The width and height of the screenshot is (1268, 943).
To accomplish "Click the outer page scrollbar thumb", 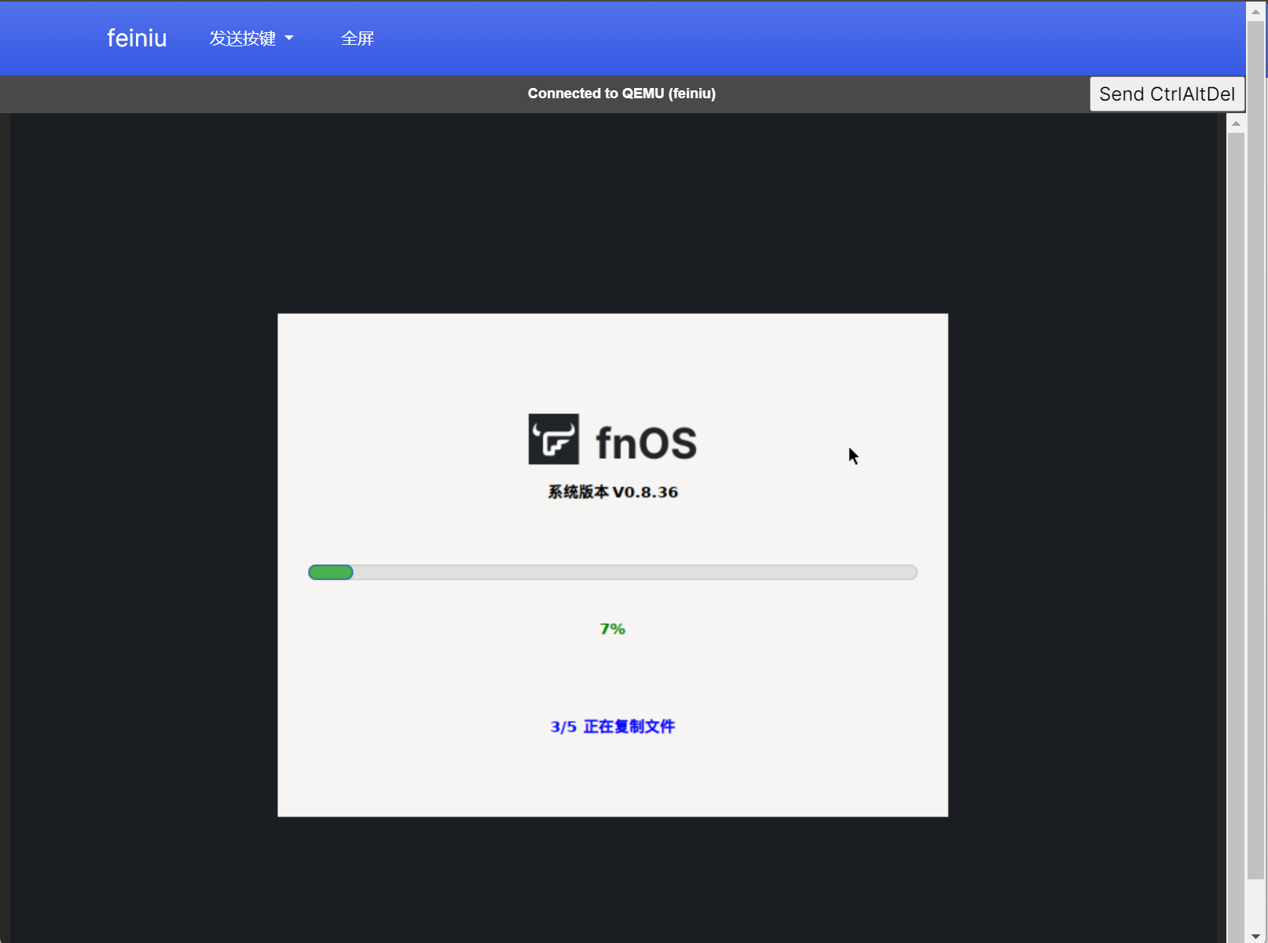I will pyautogui.click(x=1256, y=449).
